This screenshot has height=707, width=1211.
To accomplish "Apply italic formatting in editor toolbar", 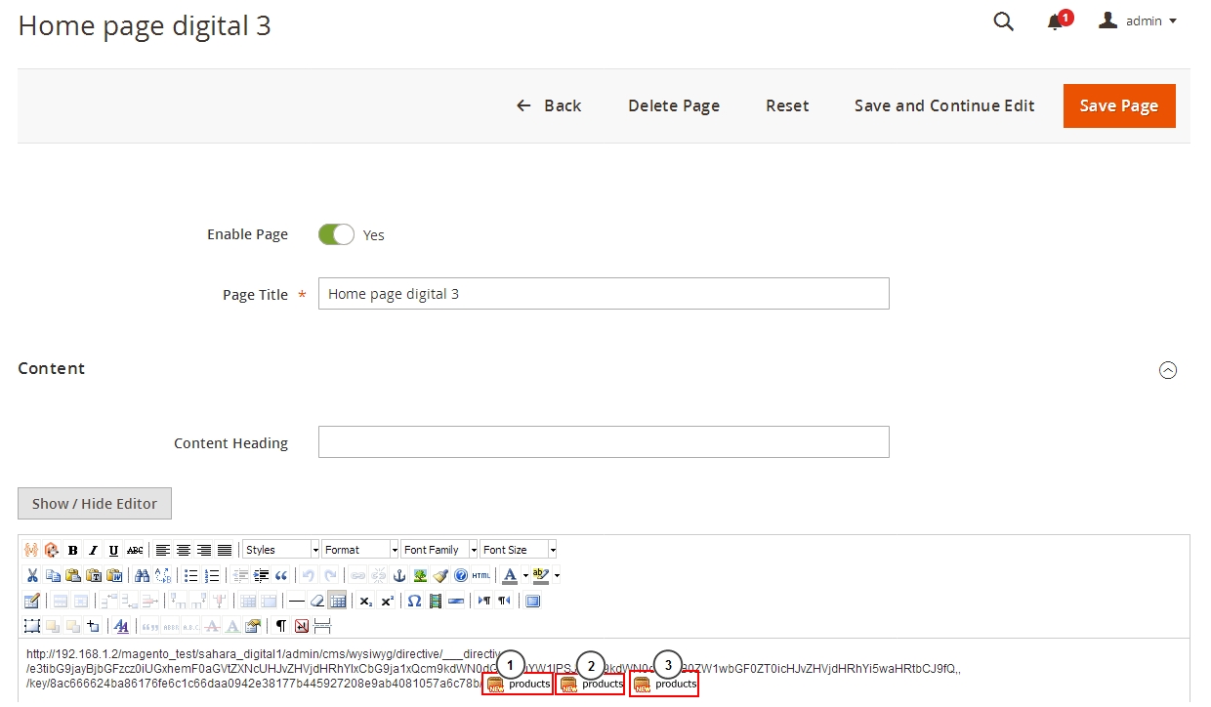I will (94, 550).
